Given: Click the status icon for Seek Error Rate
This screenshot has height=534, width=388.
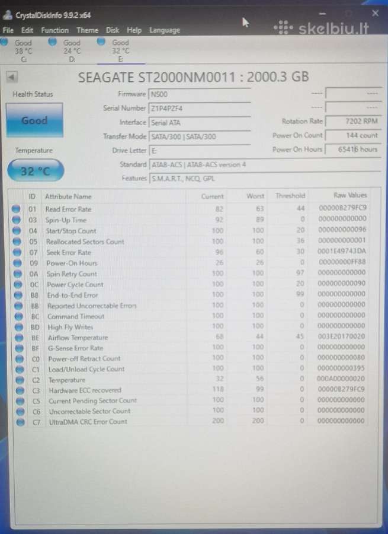Looking at the screenshot, I should pos(17,252).
